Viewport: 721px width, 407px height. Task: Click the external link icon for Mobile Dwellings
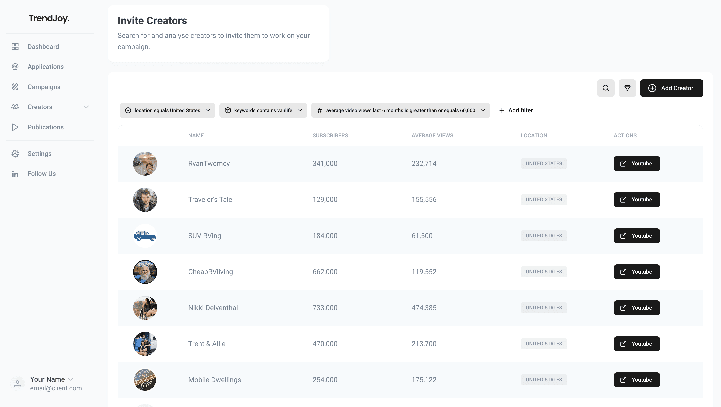click(x=623, y=380)
